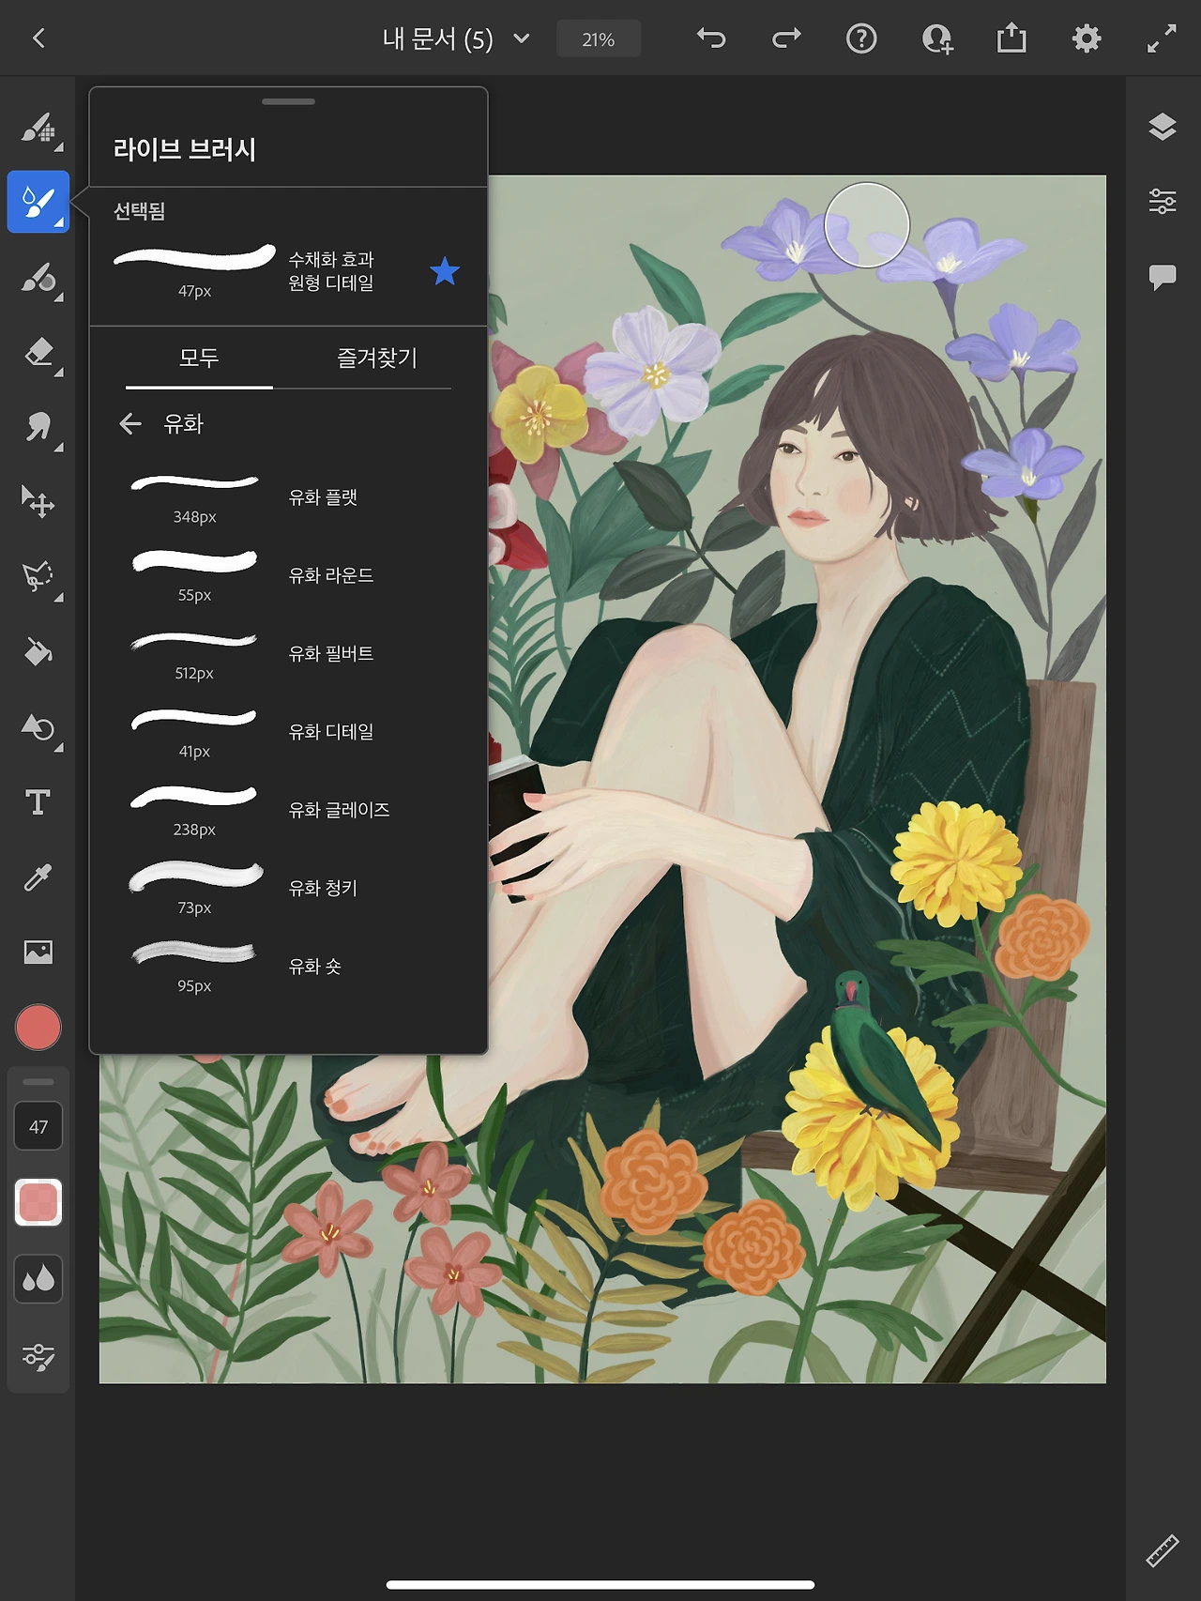Screen dimensions: 1201x1601
Task: Open the place image tool
Action: click(x=38, y=952)
